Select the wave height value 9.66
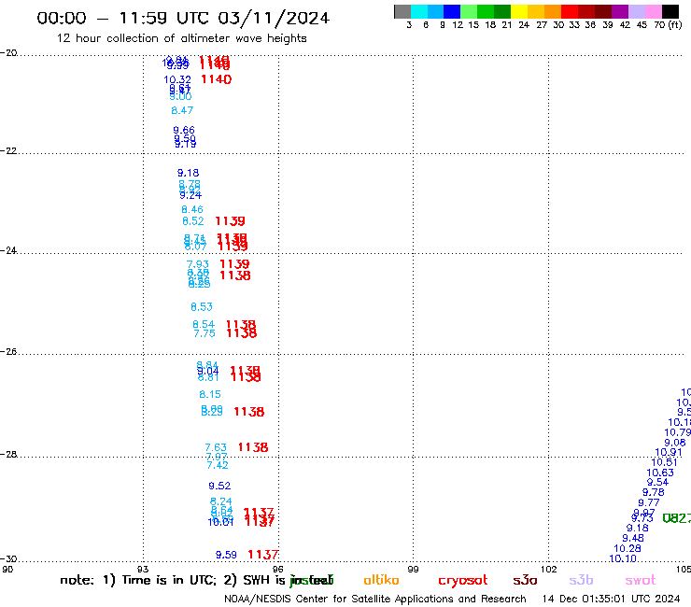 point(184,130)
